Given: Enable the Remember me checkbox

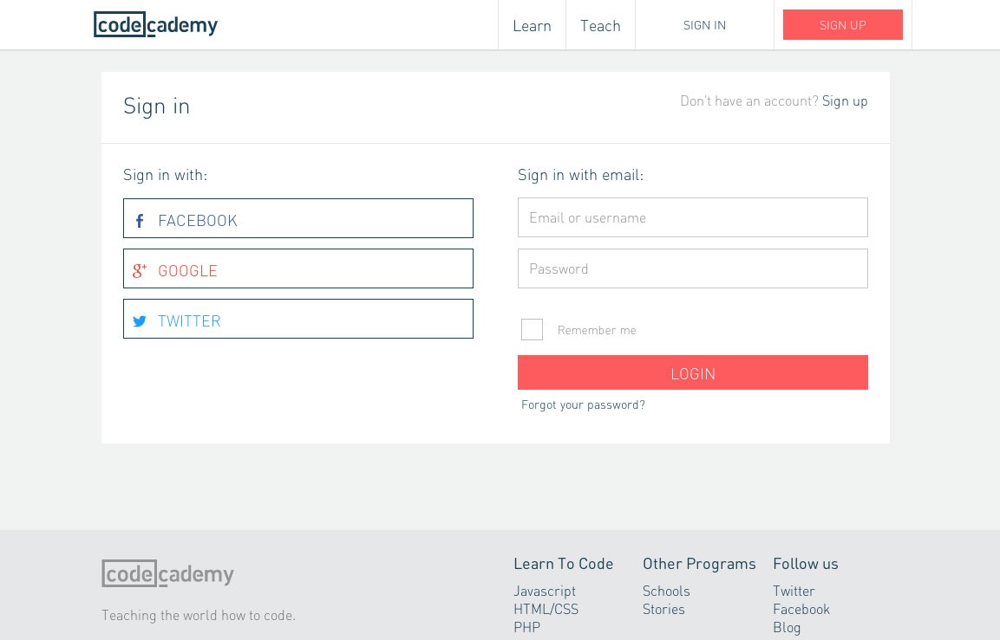Looking at the screenshot, I should pos(532,330).
